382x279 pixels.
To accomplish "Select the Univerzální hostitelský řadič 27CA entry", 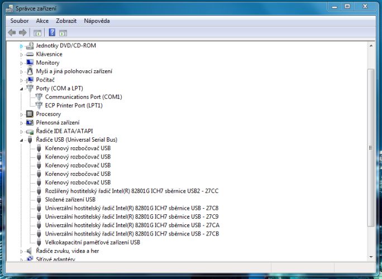I will [132, 225].
